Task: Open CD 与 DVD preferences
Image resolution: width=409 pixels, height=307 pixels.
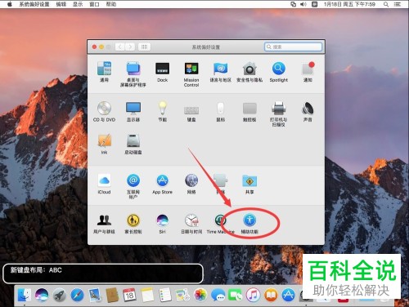Action: [x=104, y=111]
